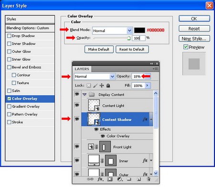The width and height of the screenshot is (215, 188).
Task: Click the Reset button
Action: coord(194,29)
